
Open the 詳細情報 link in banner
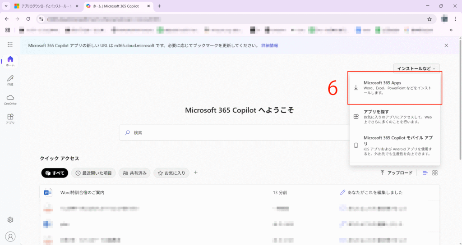pos(270,45)
